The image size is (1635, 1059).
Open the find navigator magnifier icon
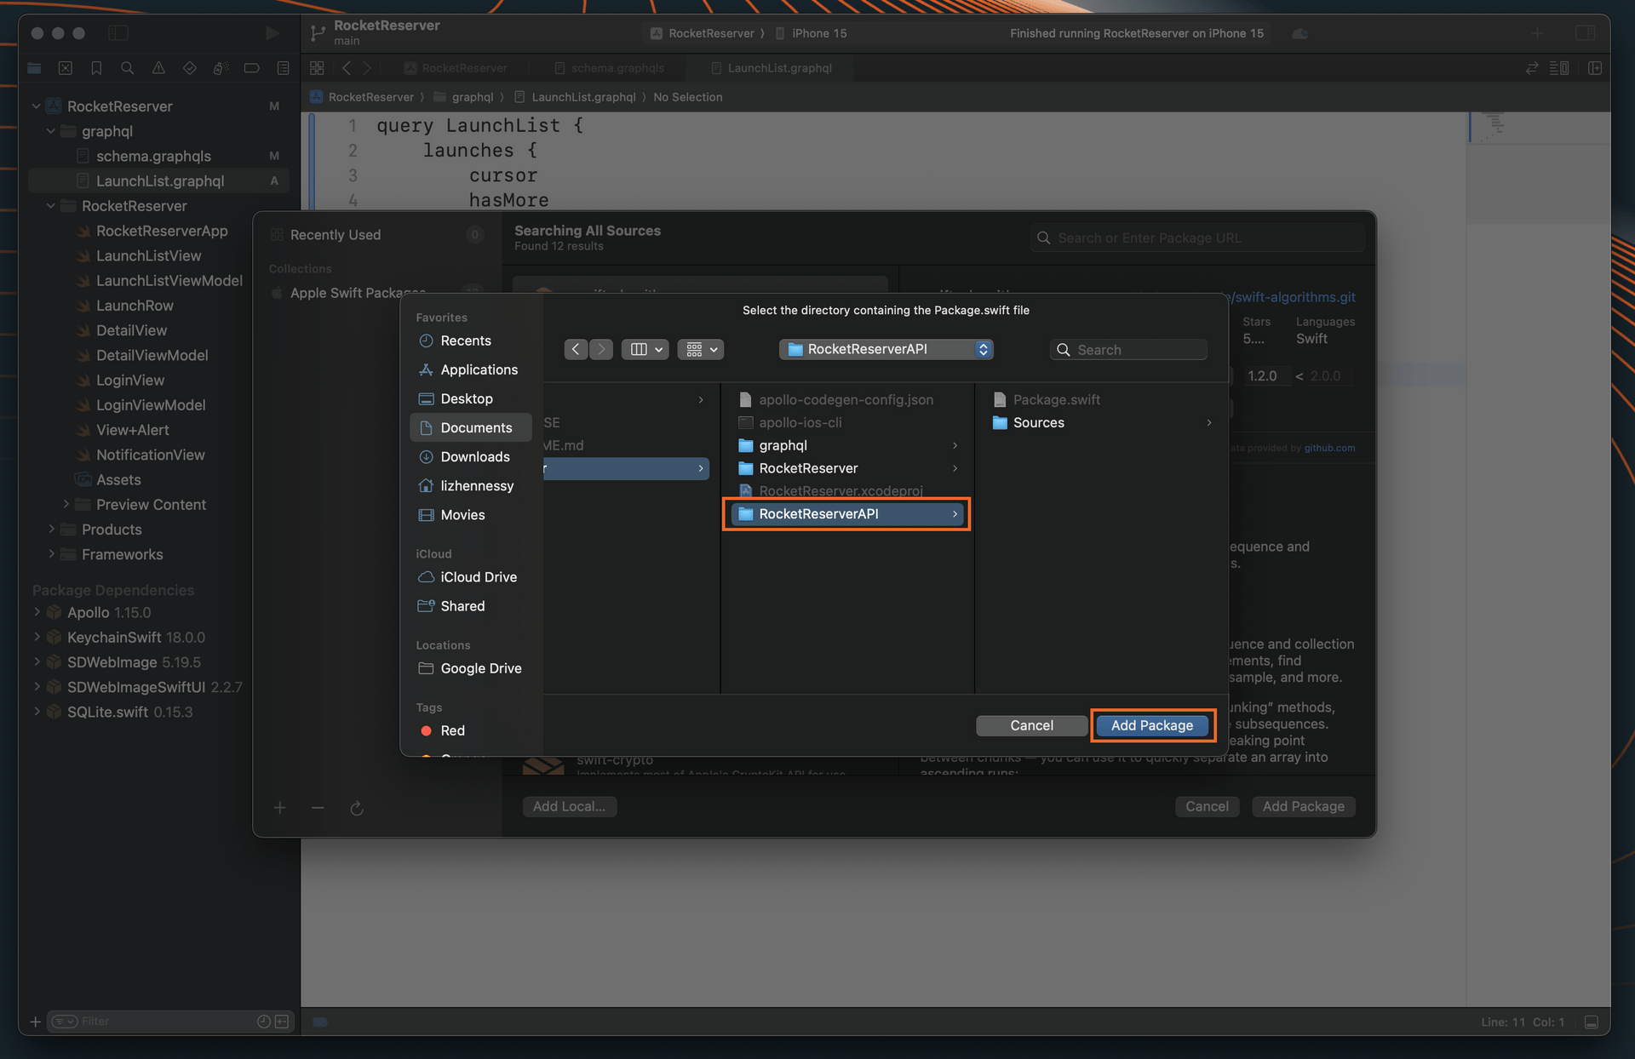(127, 68)
